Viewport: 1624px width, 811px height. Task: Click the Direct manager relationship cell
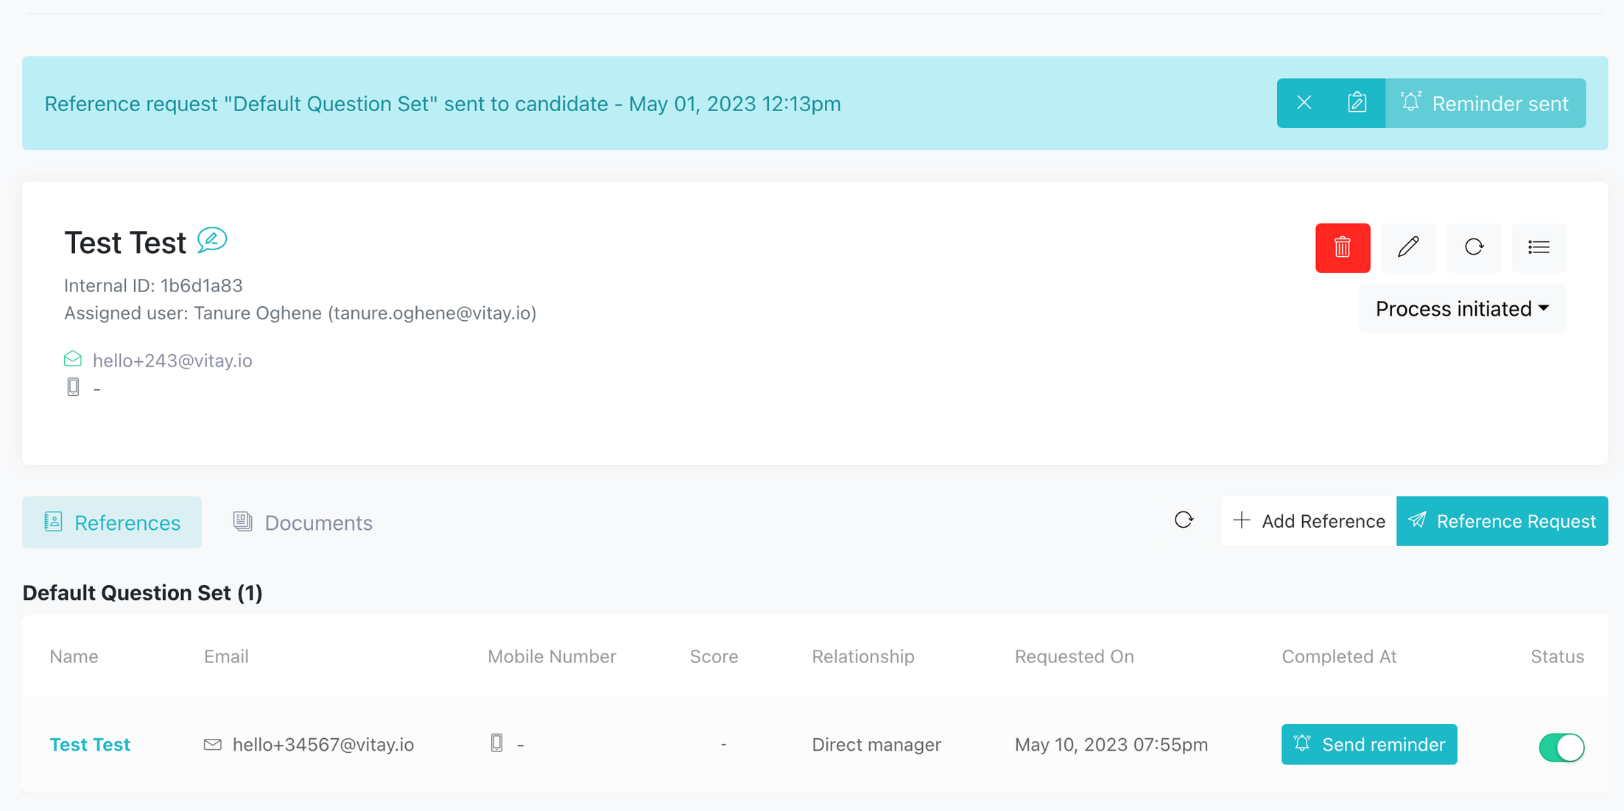[x=876, y=745]
